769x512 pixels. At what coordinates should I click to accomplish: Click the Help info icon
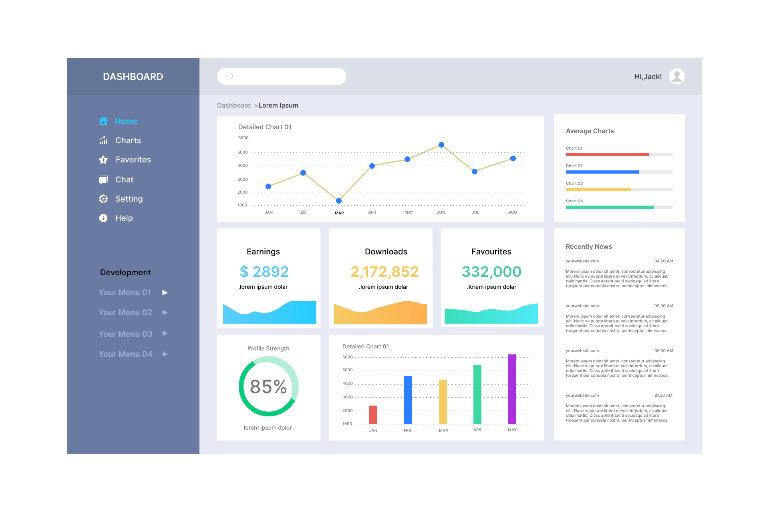point(103,218)
